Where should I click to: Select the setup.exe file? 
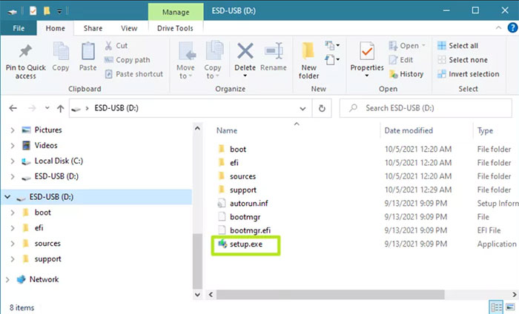[245, 244]
